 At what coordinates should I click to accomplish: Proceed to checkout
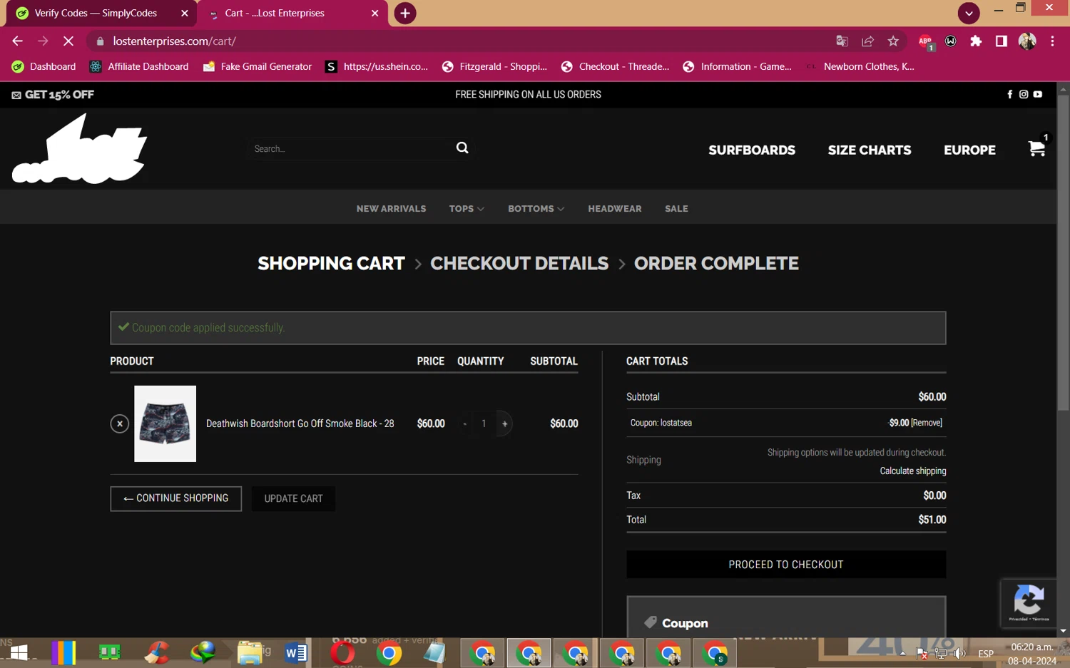point(786,565)
